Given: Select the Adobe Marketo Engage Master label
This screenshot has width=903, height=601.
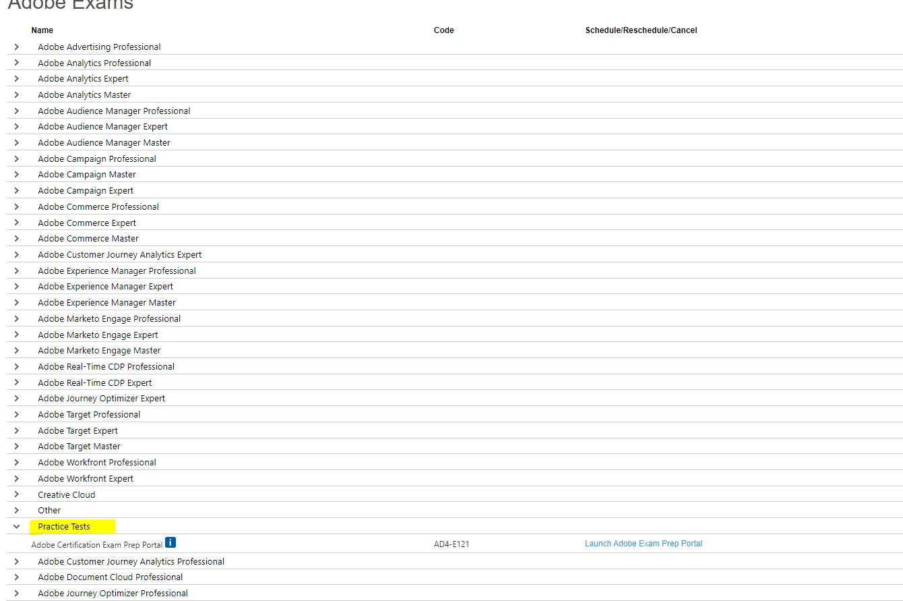Looking at the screenshot, I should [99, 350].
